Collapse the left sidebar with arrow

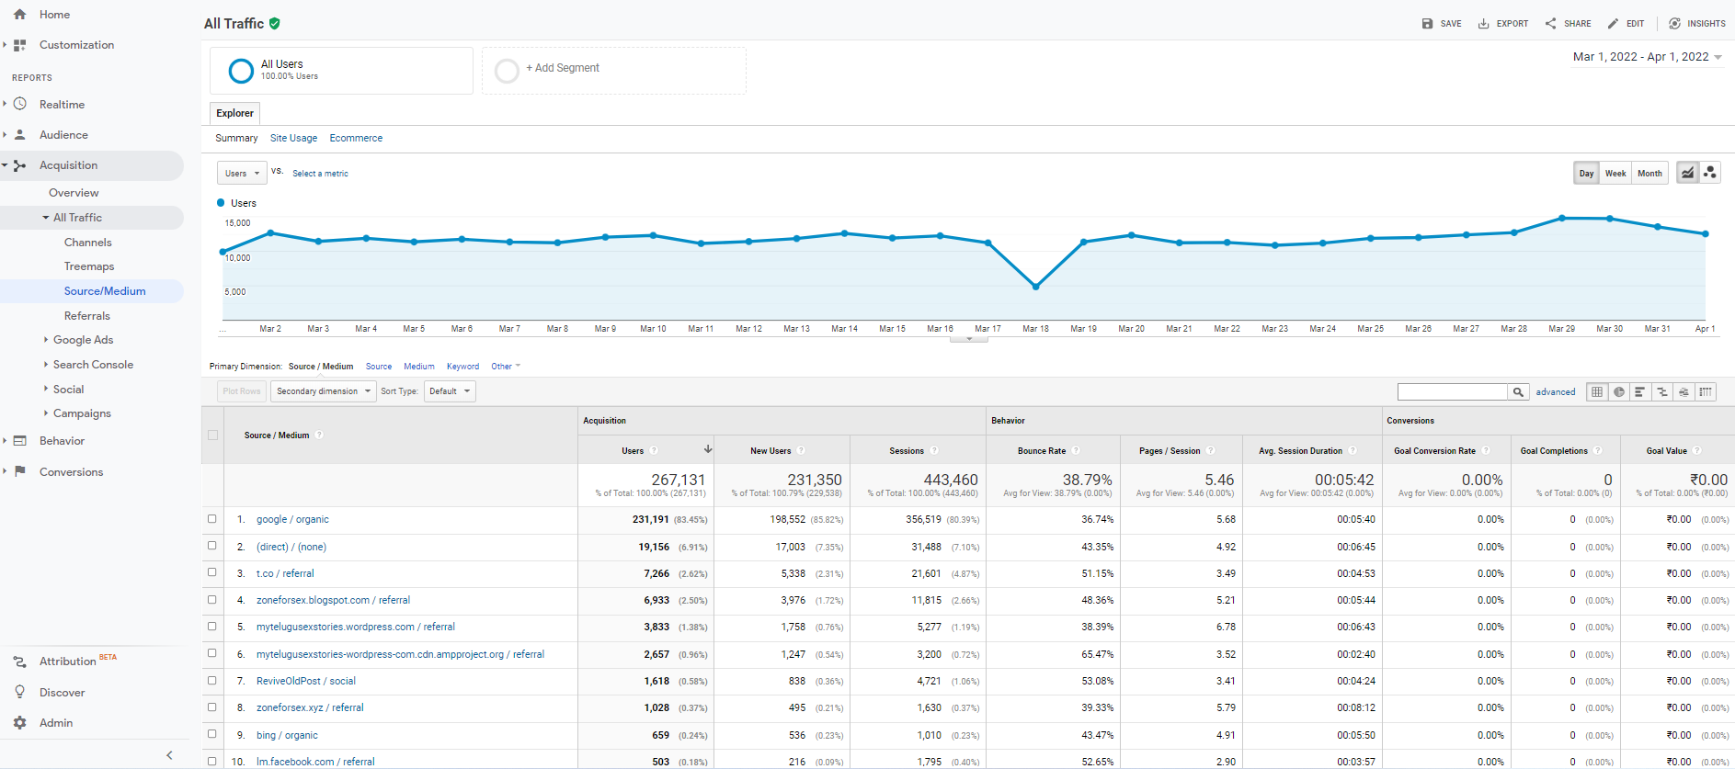coord(169,755)
